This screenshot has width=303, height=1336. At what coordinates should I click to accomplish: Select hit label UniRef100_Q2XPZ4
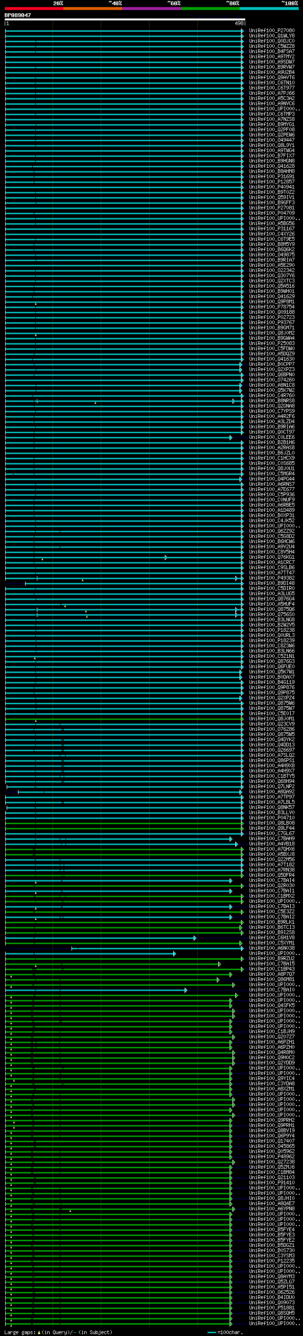[272, 698]
